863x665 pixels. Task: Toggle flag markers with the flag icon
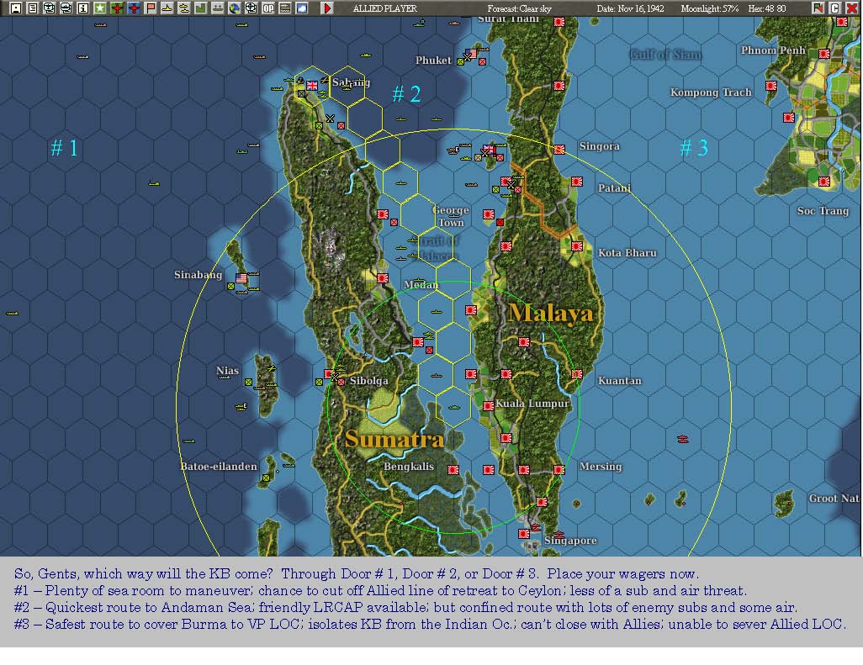click(151, 8)
